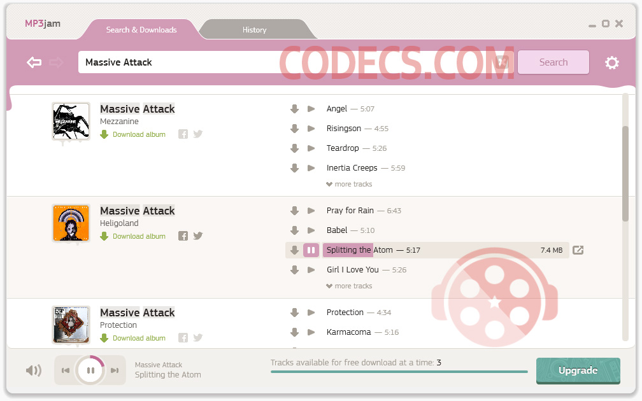Download the Inertia Creeps track
This screenshot has height=401, width=642.
[x=294, y=168]
